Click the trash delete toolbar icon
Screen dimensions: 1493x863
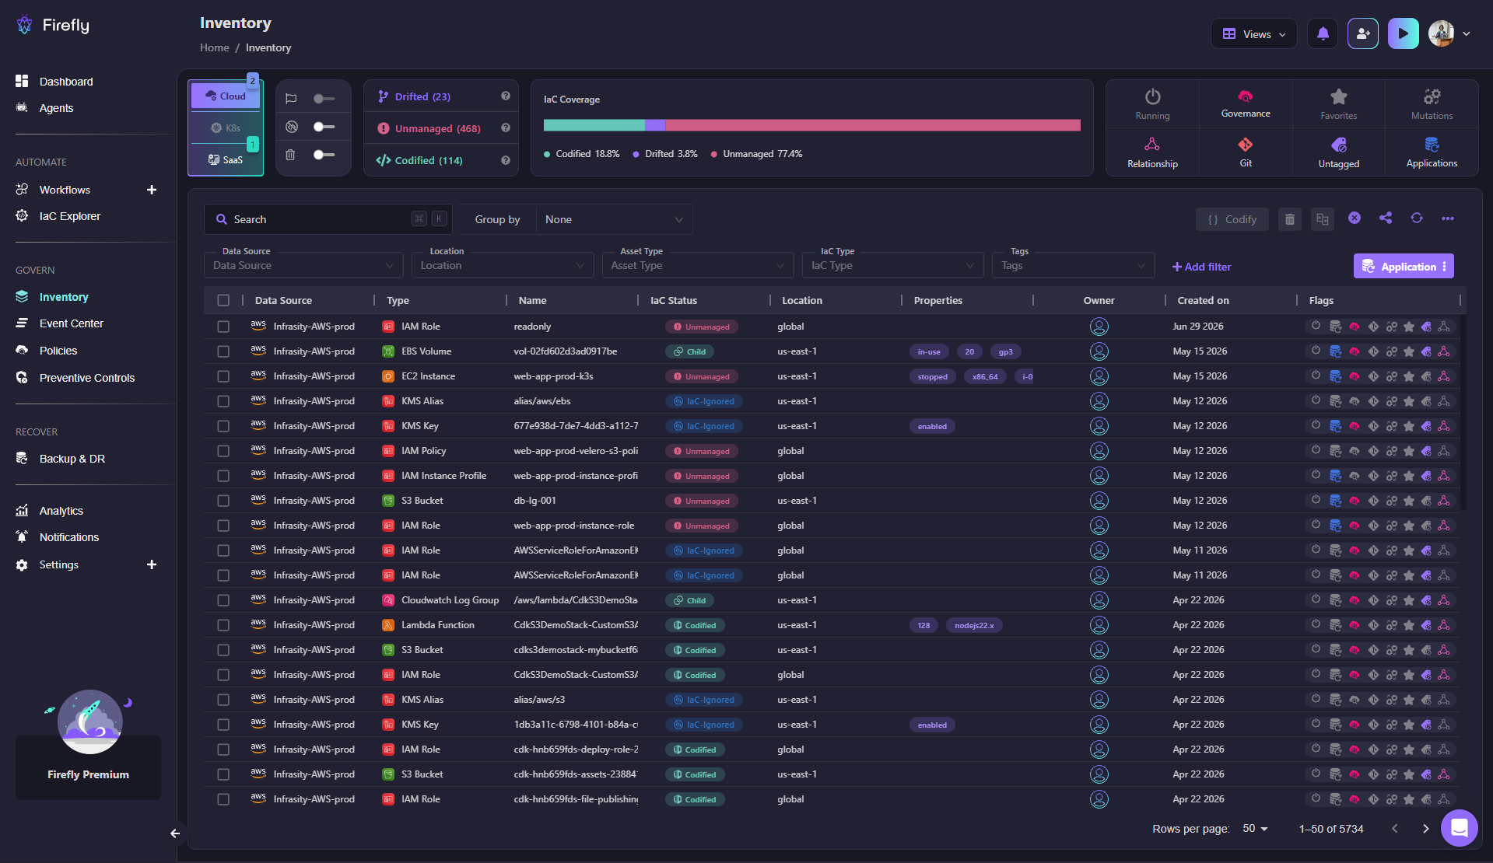[1289, 219]
